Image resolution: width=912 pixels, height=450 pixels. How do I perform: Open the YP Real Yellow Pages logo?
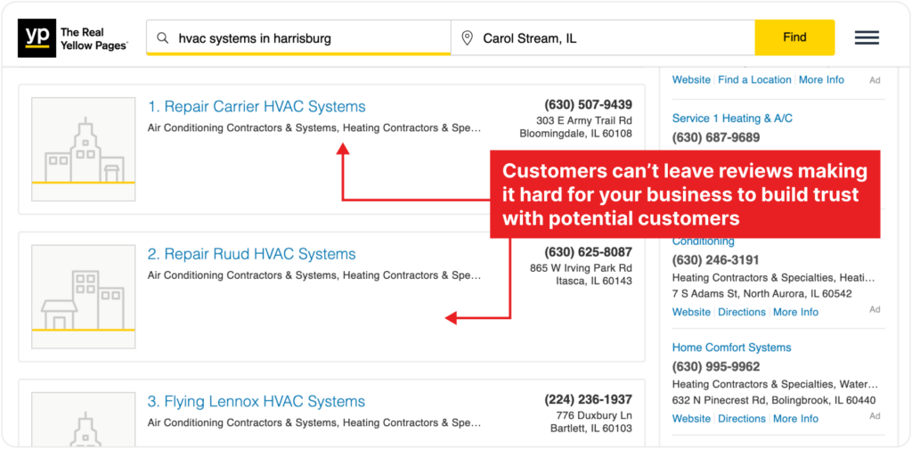tap(73, 38)
